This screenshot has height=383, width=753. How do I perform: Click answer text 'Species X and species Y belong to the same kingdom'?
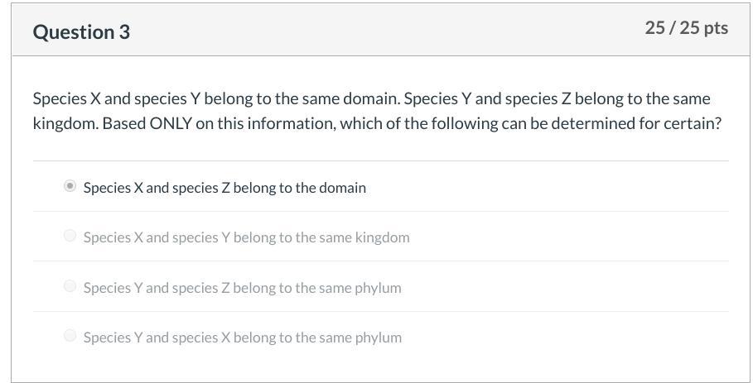tap(246, 237)
